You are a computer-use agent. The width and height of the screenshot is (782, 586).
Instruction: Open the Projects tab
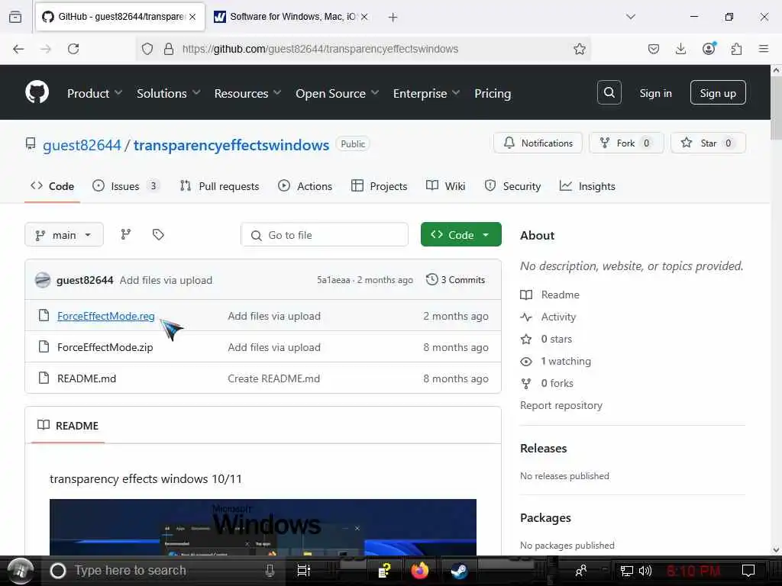pos(379,186)
